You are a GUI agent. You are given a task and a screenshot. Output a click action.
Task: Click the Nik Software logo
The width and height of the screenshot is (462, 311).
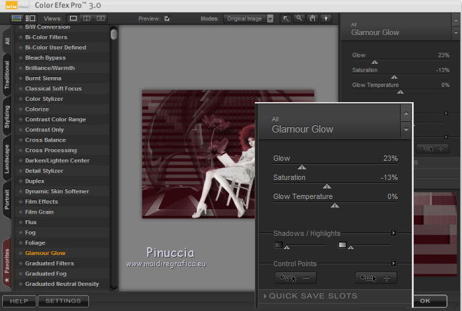16,5
